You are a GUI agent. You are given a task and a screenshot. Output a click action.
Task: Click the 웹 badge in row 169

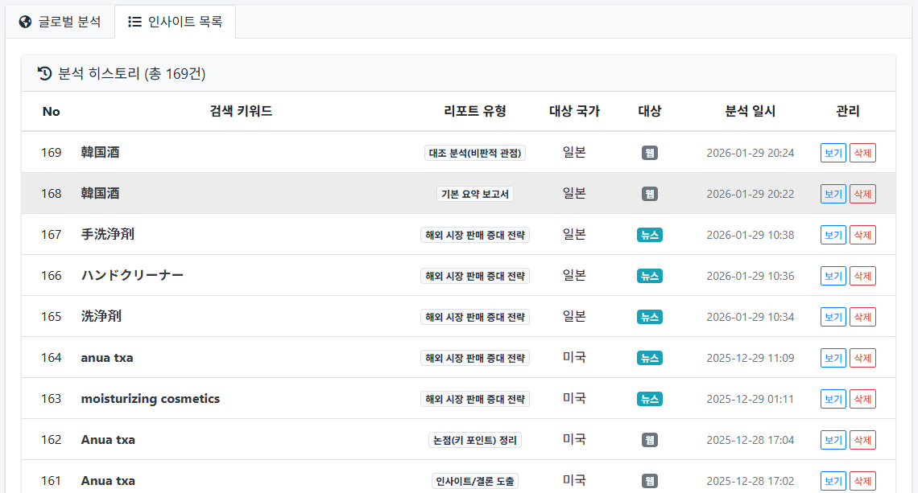click(650, 153)
